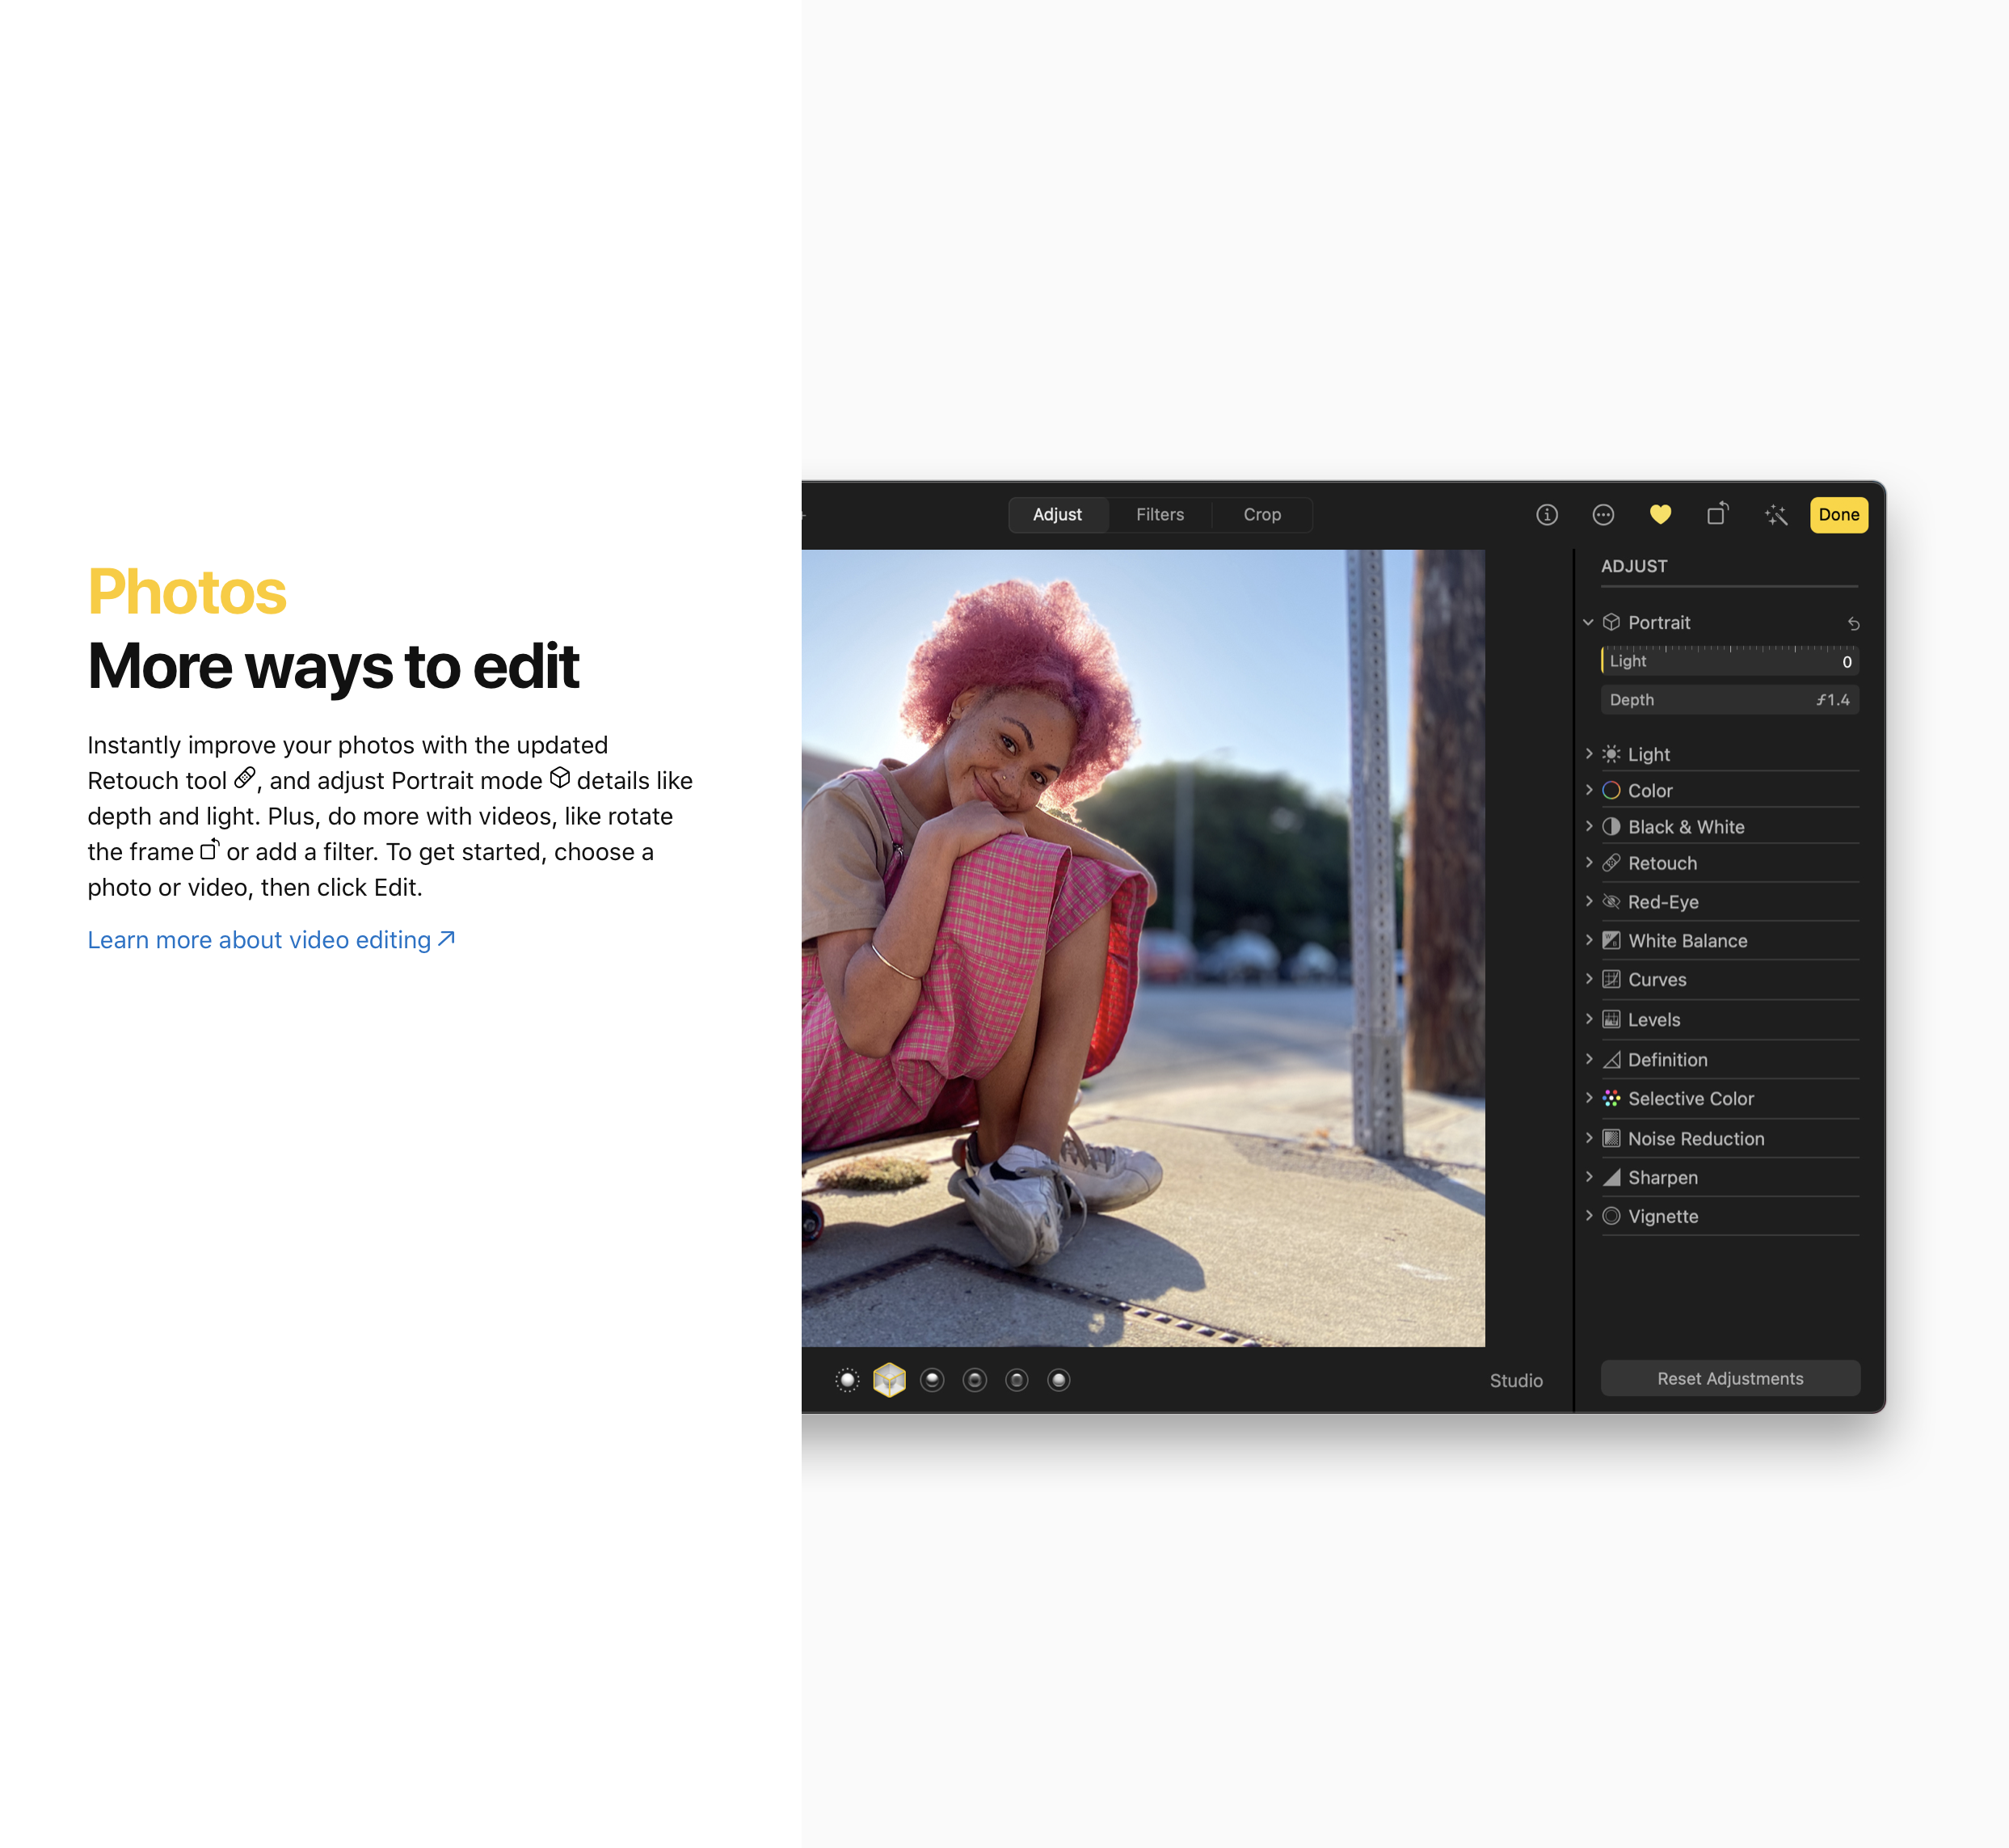Click the Studio lighting label
Viewport: 2009px width, 1848px height.
[x=1515, y=1380]
